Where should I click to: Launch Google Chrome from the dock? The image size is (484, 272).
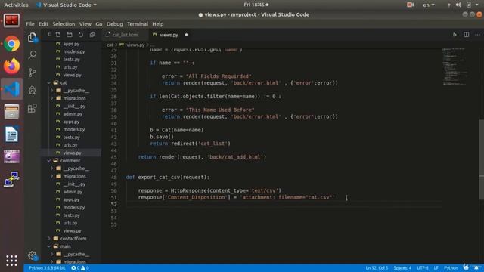click(12, 44)
